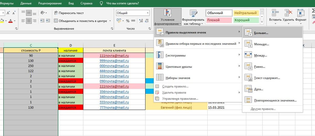Screen dimensions: 315x136
Task: Switch to the Данные tab
Action: click(25, 3)
